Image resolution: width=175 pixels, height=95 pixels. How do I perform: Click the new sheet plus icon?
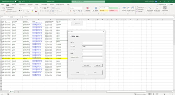tap(18, 92)
